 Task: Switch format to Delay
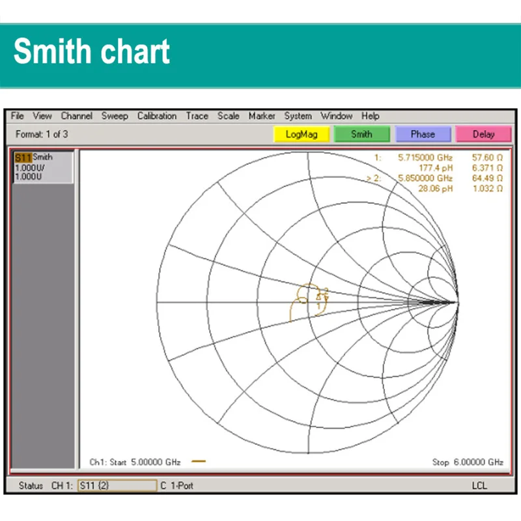[x=483, y=134]
